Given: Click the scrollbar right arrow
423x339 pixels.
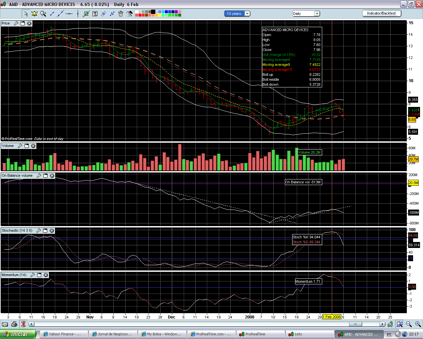Looking at the screenshot, I should pos(382,324).
